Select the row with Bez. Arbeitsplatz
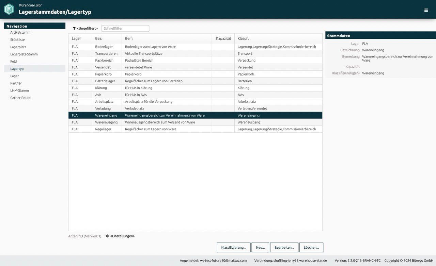The width and height of the screenshot is (436, 266). pos(195,102)
